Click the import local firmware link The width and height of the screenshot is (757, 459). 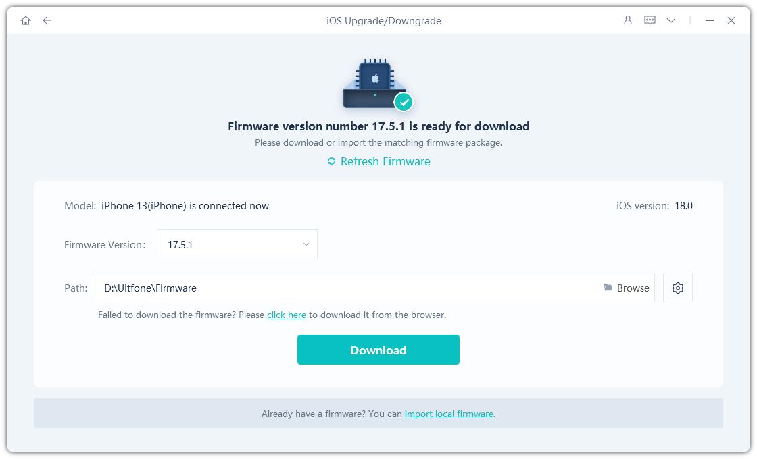tap(449, 414)
